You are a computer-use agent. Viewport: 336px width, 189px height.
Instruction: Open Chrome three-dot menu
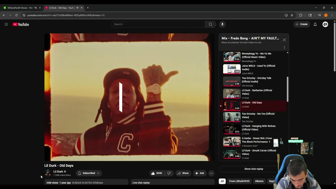pos(332,15)
